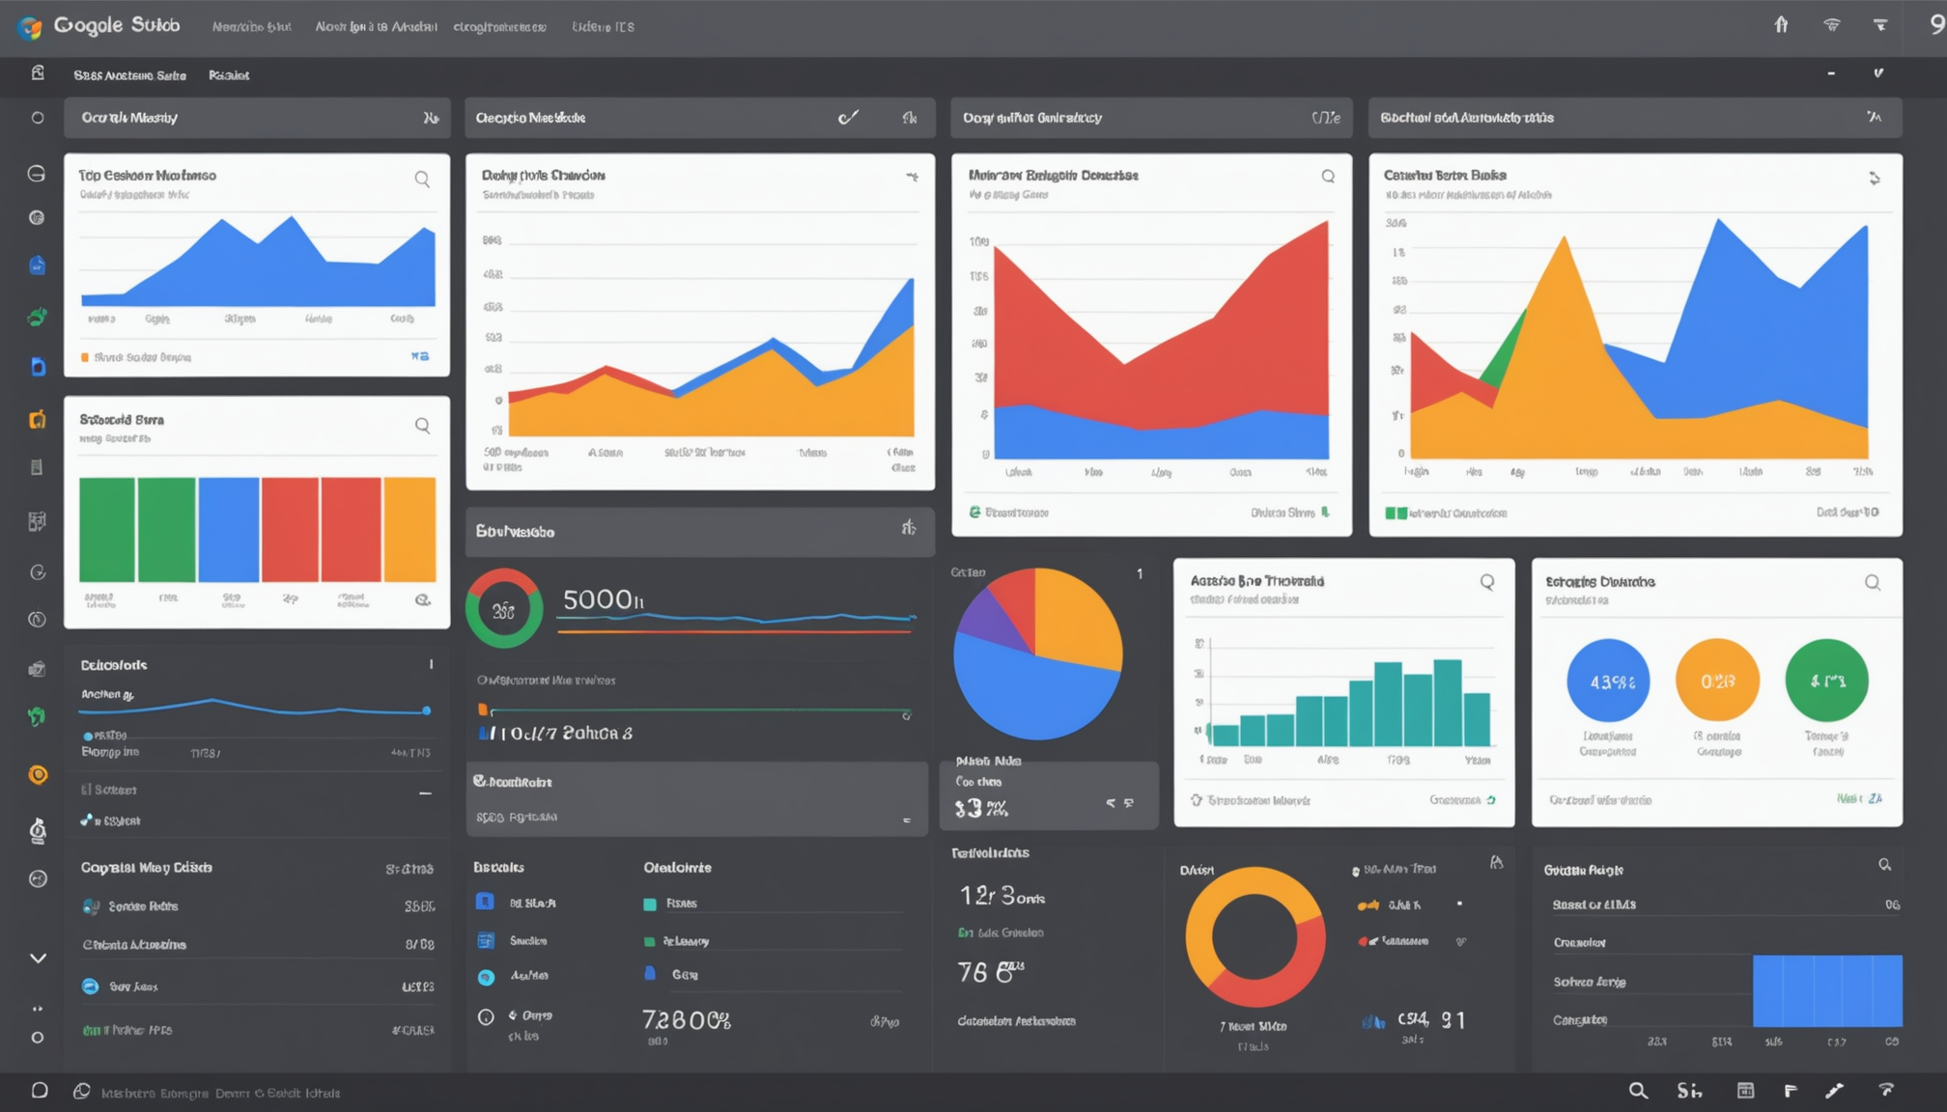Expand the chevron arrow near the bottom of the sidebar

(x=37, y=958)
